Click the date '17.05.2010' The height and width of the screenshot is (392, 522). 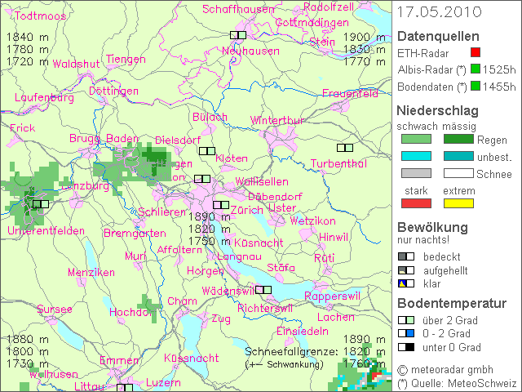pos(439,12)
